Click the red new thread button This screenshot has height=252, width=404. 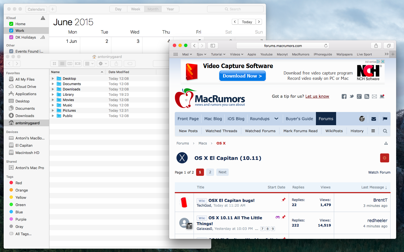tap(385, 158)
